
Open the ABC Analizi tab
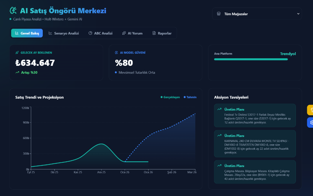[100, 33]
